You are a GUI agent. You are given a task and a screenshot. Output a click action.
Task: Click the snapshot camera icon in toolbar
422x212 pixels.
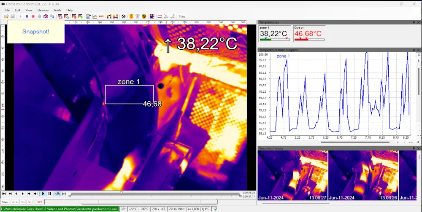click(46, 16)
